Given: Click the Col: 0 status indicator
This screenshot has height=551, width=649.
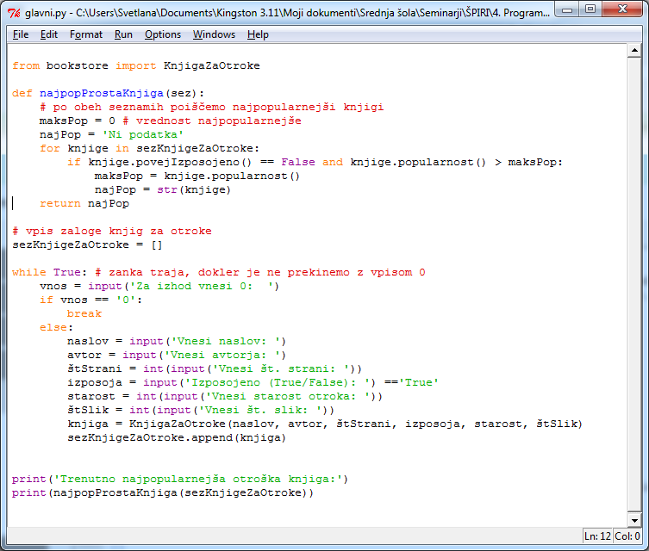Looking at the screenshot, I should [x=626, y=536].
